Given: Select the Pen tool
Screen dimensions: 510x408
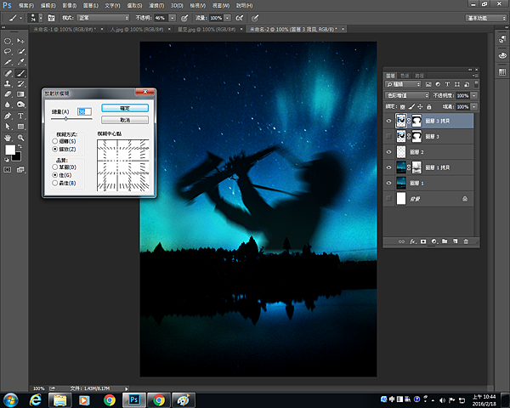Looking at the screenshot, I should point(8,116).
